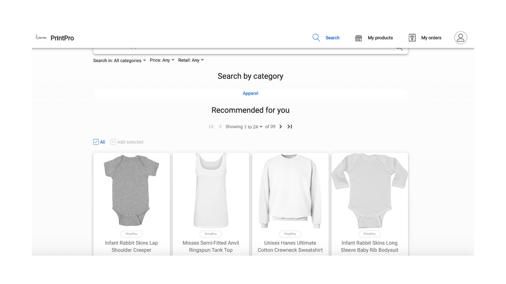Expand the Search in: All categories dropdown
Screen dimensions: 506x284
pyautogui.click(x=119, y=60)
